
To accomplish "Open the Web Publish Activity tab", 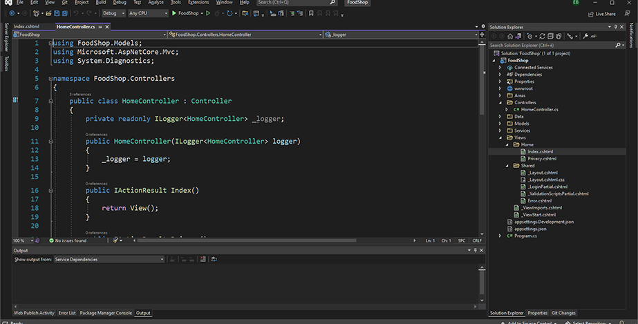I will tap(34, 313).
